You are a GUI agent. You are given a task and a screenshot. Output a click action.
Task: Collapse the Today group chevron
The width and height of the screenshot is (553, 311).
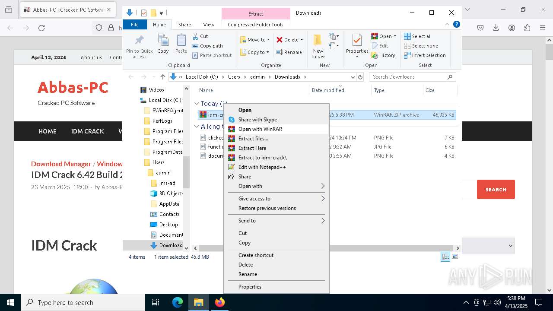coord(197,104)
